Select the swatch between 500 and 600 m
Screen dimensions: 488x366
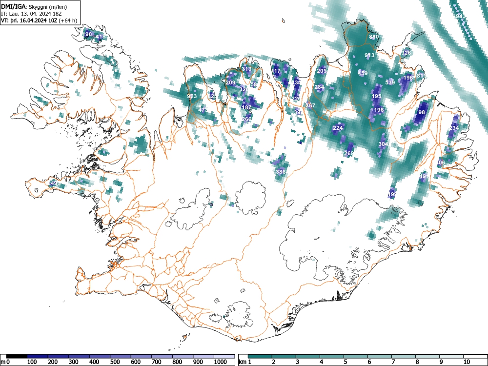click(121, 356)
